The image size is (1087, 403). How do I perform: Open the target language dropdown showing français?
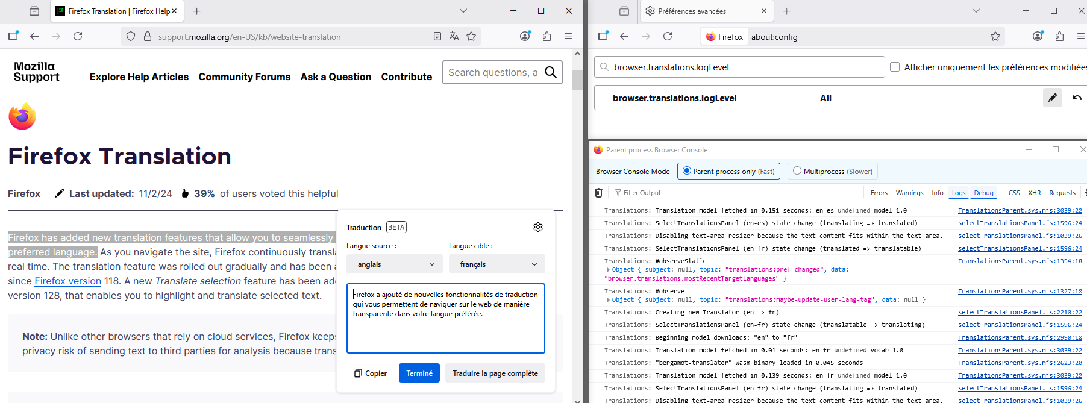point(497,264)
